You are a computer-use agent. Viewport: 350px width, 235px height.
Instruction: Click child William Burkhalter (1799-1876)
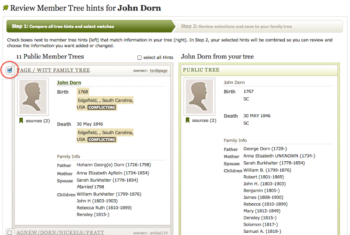tap(109, 194)
